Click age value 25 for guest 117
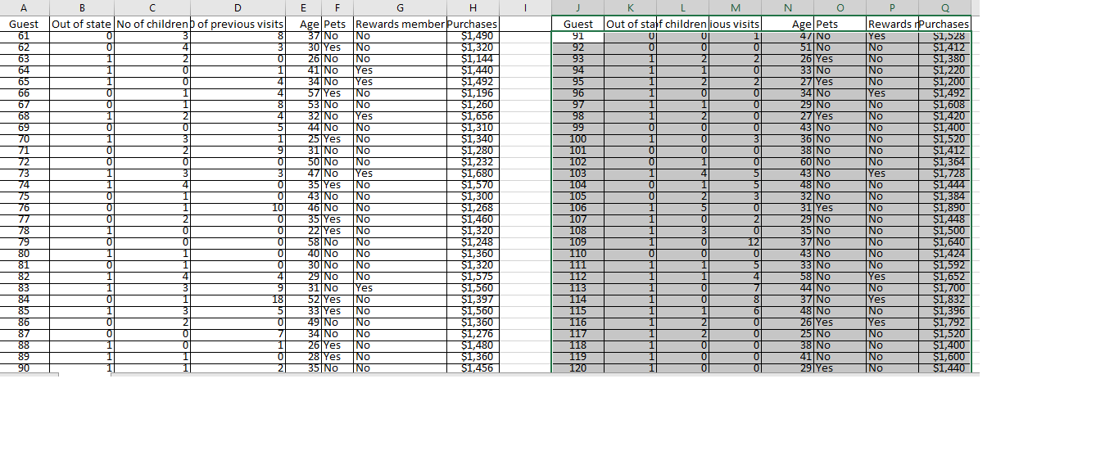This screenshot has height=460, width=1114. point(787,334)
